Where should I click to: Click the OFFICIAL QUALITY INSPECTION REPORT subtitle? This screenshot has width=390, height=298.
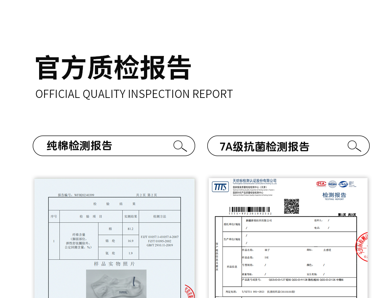click(x=134, y=94)
